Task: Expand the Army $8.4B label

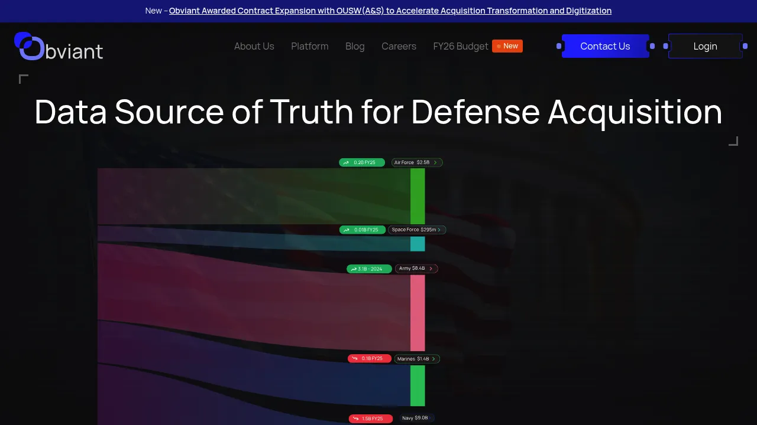Action: click(x=416, y=269)
